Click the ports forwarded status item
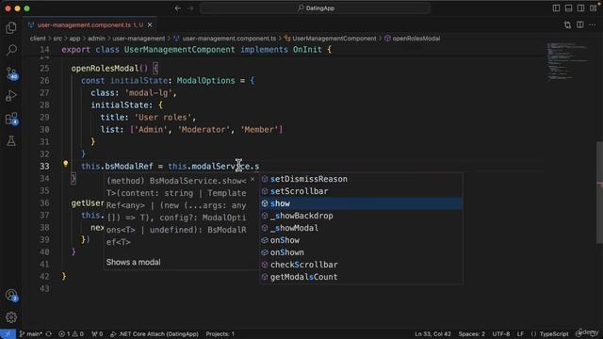 coord(97,334)
